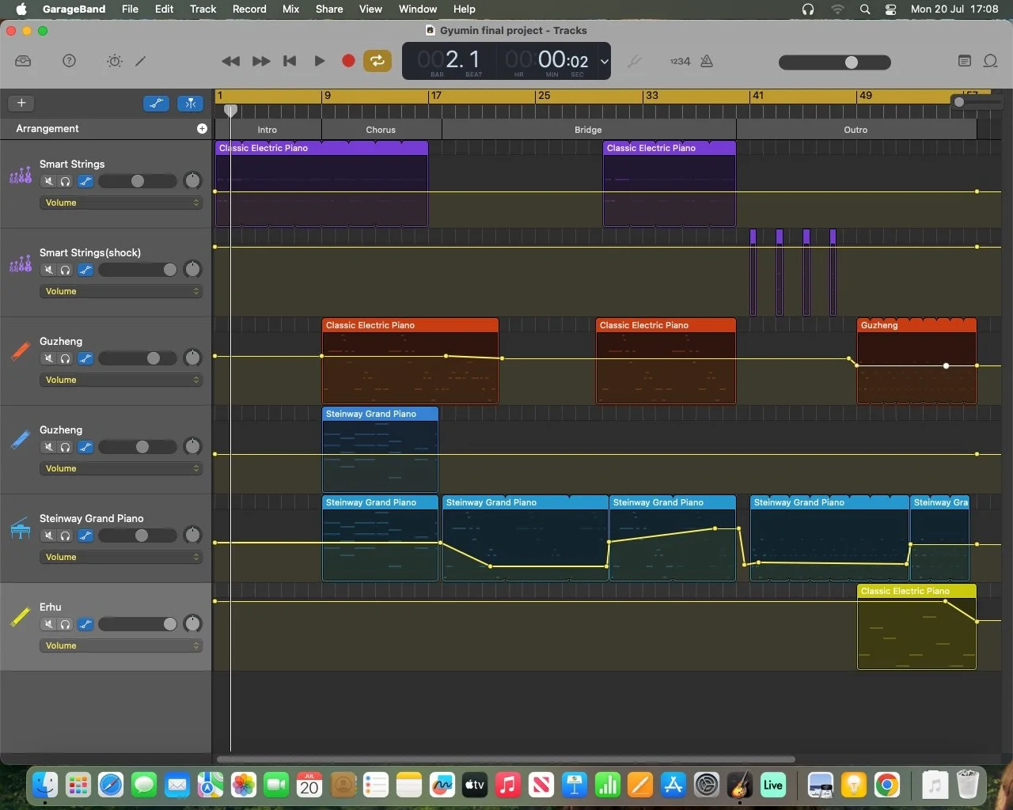Image resolution: width=1013 pixels, height=810 pixels.
Task: Open the View menu
Action: [370, 9]
